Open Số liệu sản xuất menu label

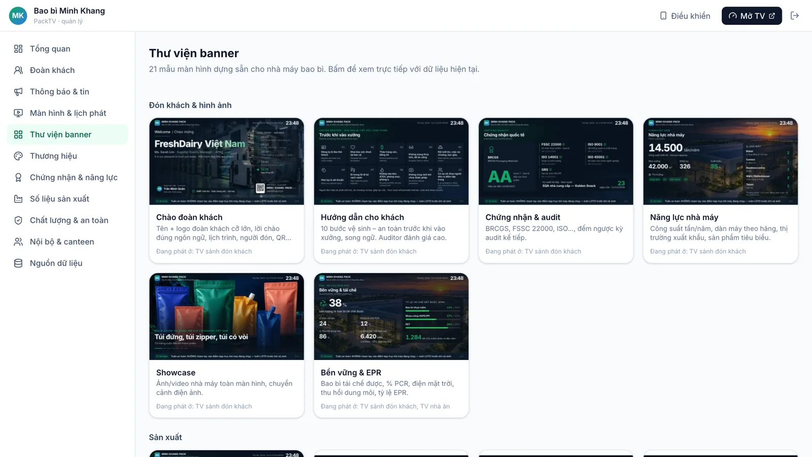pyautogui.click(x=59, y=199)
